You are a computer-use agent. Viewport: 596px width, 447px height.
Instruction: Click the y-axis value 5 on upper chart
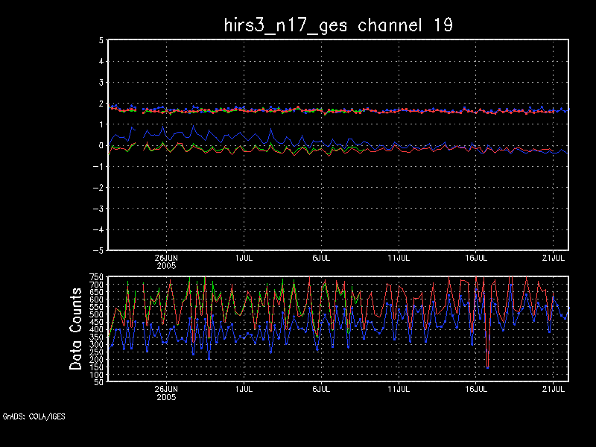coord(101,40)
